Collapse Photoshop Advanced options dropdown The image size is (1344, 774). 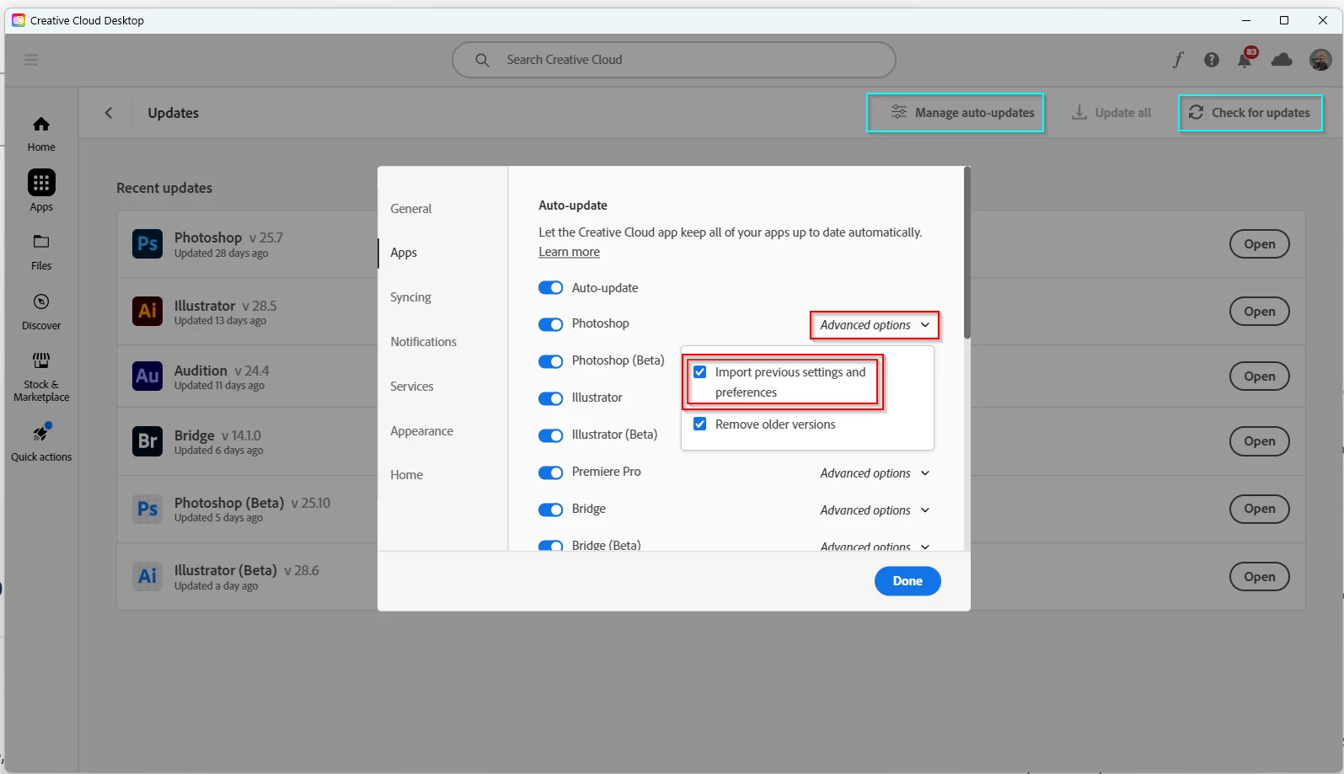click(875, 325)
